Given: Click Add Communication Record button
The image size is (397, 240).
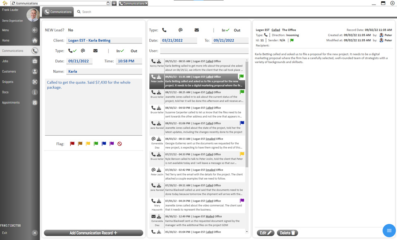Looking at the screenshot, I should click(x=93, y=233).
